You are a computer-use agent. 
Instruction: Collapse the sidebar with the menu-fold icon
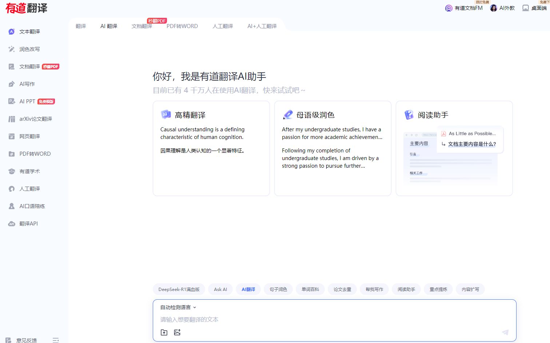56,340
